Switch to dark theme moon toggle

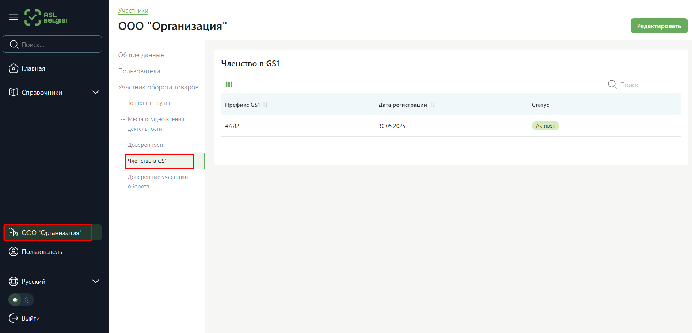(27, 300)
